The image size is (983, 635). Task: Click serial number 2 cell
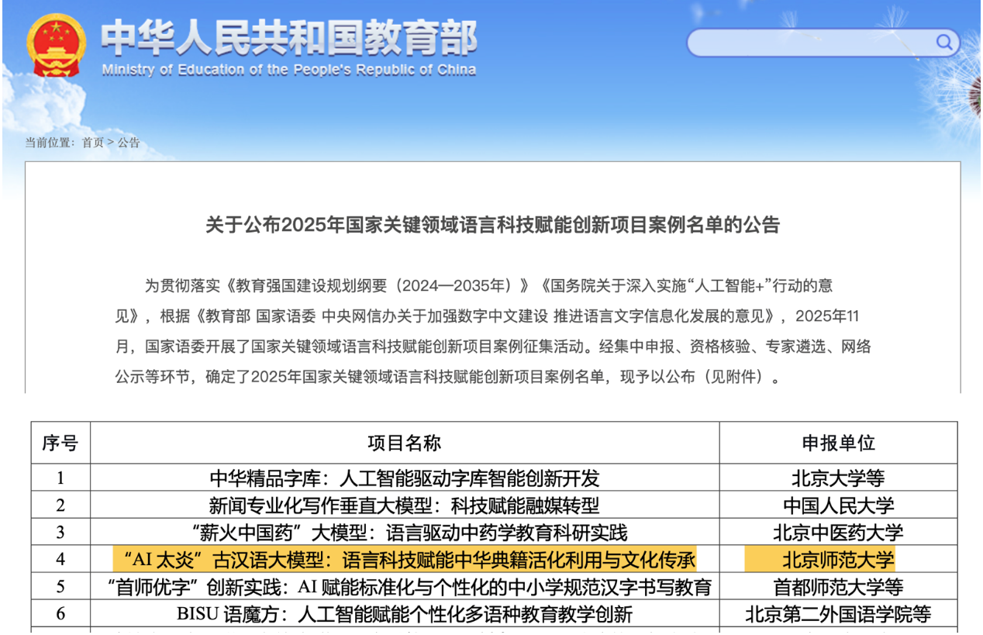tap(60, 506)
